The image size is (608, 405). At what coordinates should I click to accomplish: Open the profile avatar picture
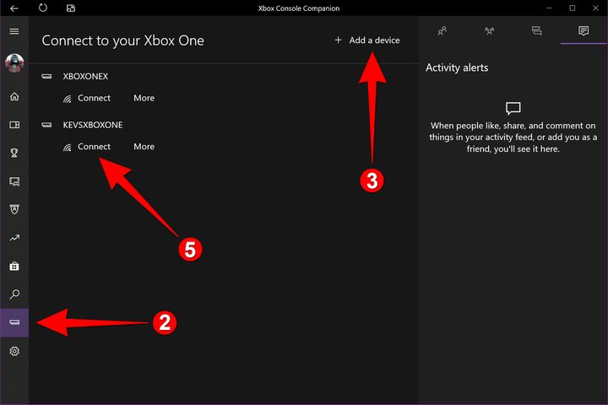click(14, 62)
